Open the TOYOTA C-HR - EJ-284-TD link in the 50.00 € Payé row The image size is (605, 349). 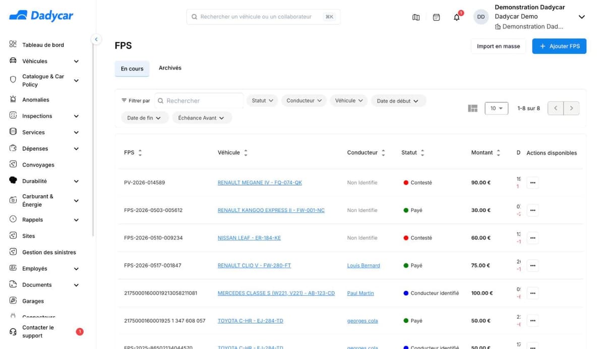tap(251, 321)
